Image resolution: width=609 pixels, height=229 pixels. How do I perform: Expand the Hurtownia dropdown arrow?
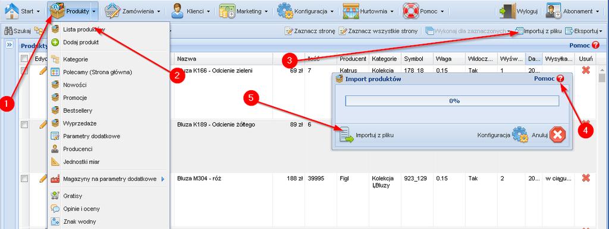[392, 12]
